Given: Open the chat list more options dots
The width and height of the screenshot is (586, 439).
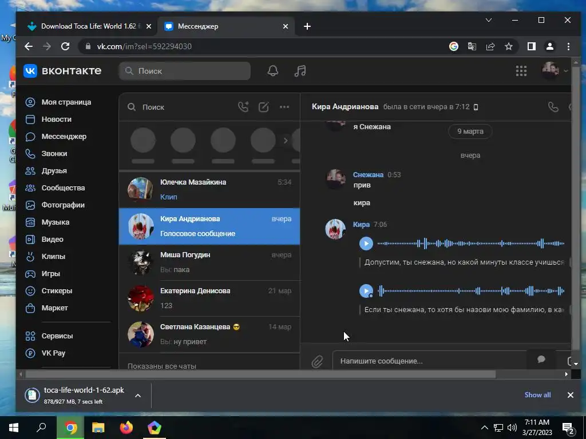Looking at the screenshot, I should click(284, 107).
